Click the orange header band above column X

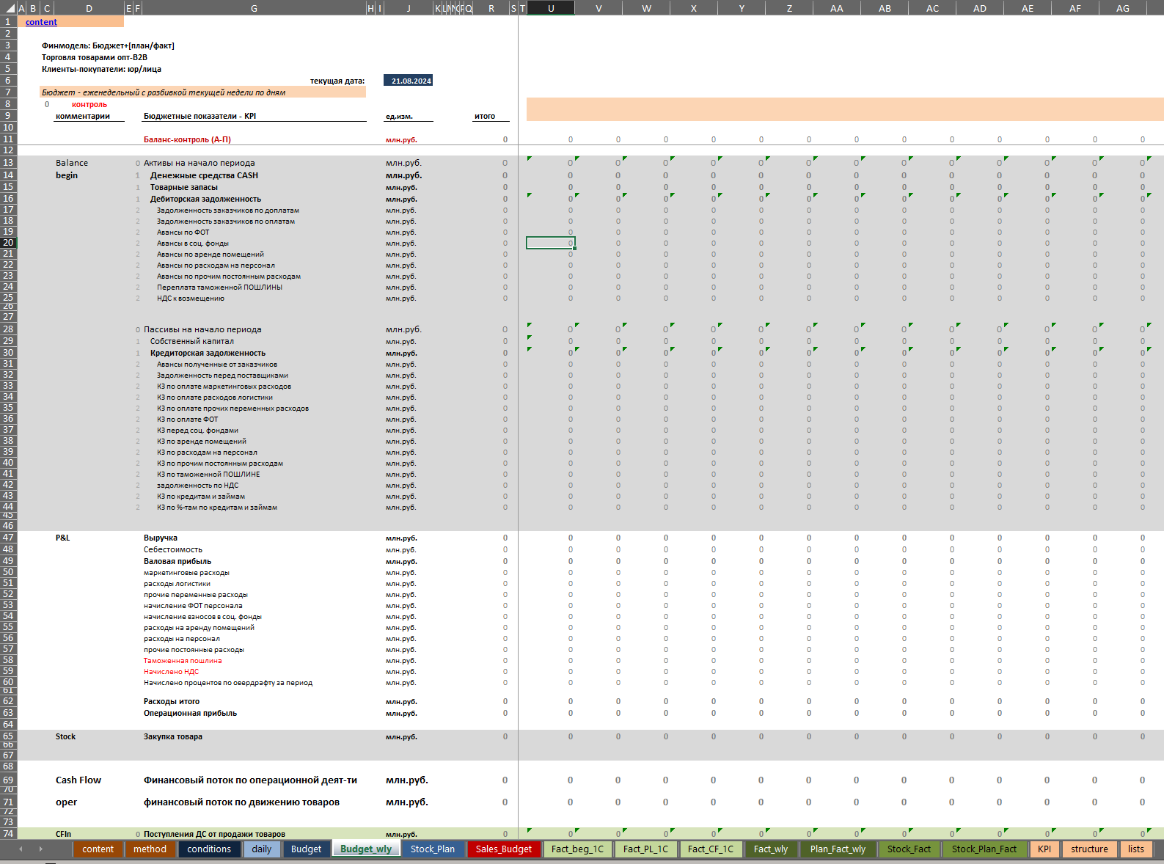694,109
